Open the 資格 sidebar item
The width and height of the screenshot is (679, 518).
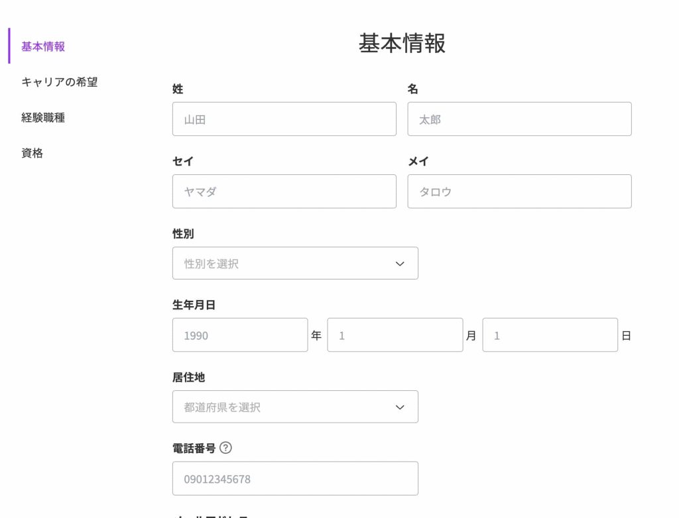tap(32, 153)
